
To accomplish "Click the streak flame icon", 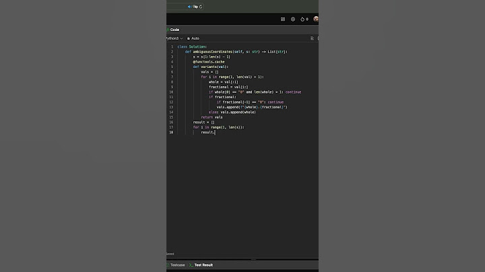I will click(302, 19).
